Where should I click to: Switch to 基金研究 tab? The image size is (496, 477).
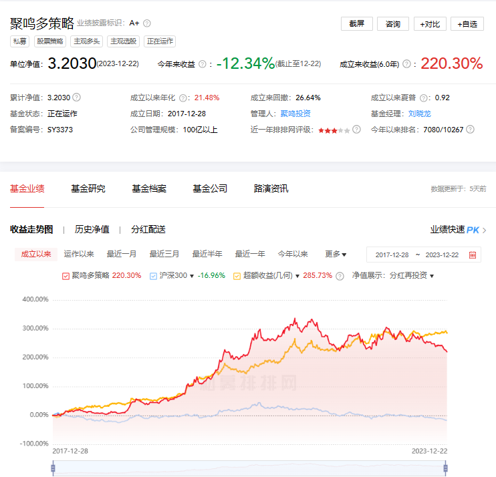click(x=88, y=188)
